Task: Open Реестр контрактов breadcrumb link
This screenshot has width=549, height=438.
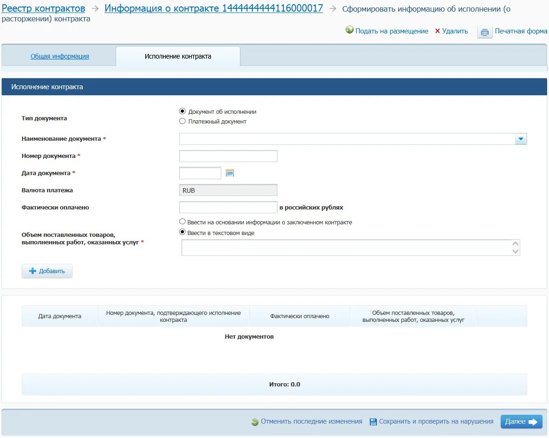Action: pyautogui.click(x=44, y=8)
